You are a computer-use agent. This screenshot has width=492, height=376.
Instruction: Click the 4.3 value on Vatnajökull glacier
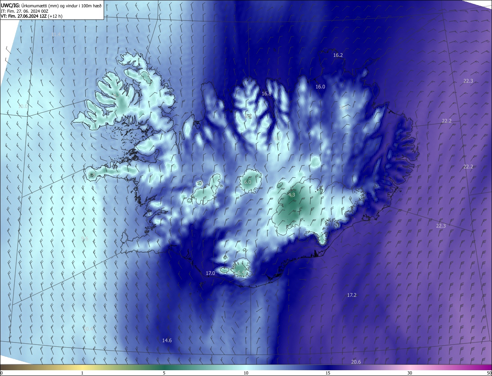coord(291,195)
